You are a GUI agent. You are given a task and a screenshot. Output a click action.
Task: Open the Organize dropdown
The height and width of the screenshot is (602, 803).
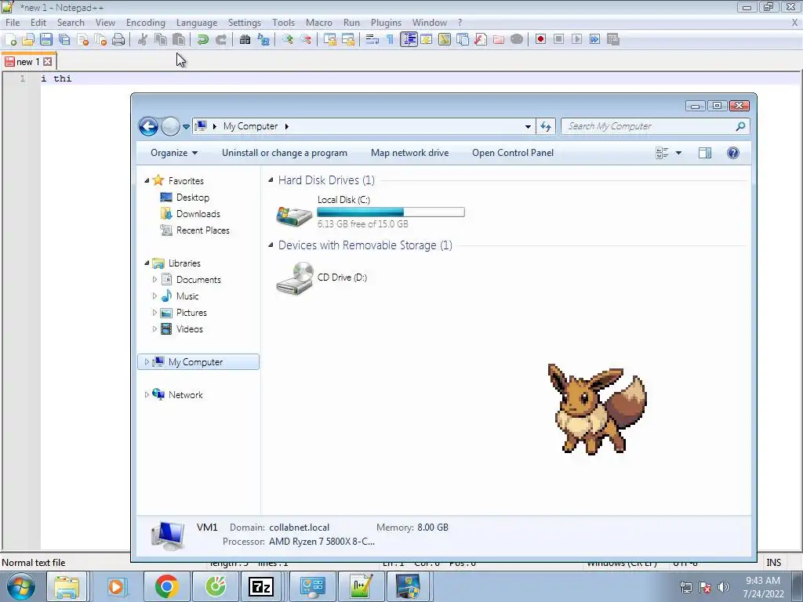tap(174, 153)
